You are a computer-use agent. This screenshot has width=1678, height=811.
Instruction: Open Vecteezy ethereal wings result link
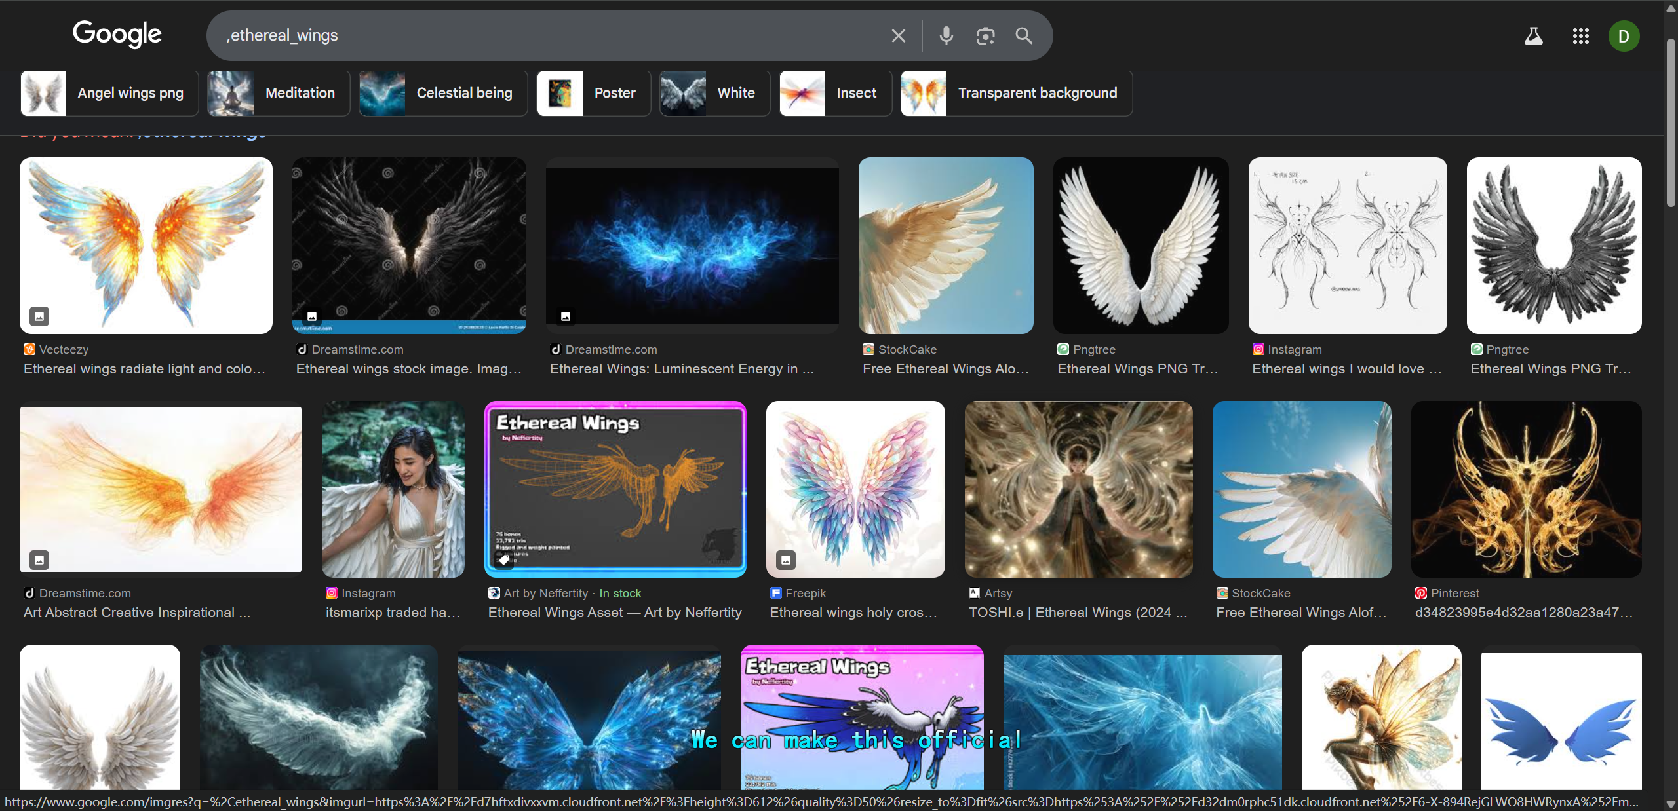pos(144,369)
